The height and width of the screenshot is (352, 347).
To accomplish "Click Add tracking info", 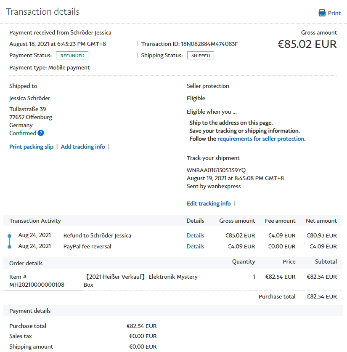I will [83, 147].
